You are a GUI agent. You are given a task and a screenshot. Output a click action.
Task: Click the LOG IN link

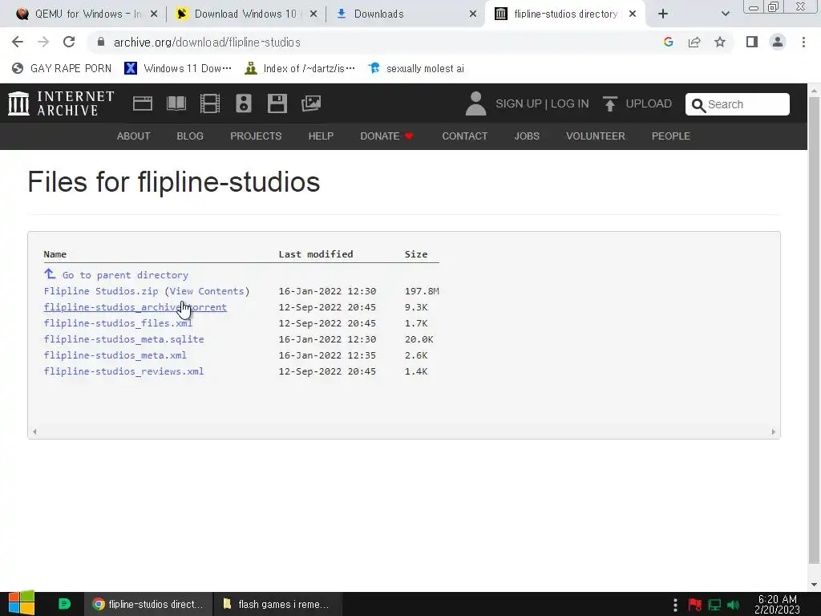click(570, 103)
